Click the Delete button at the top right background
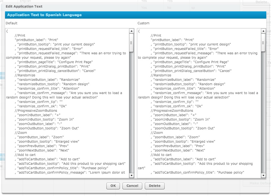The width and height of the screenshot is (271, 196). click(x=261, y=2)
